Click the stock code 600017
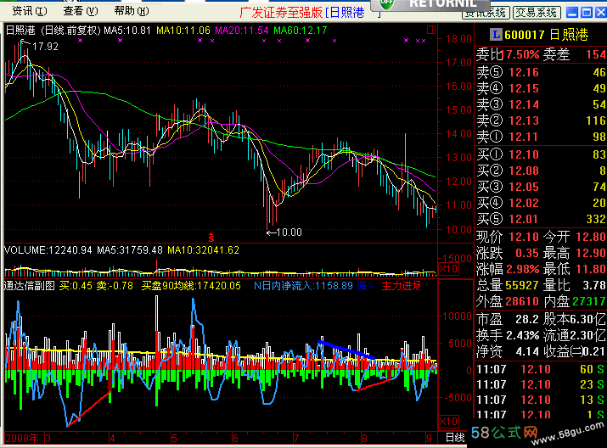This screenshot has width=607, height=448. (525, 35)
